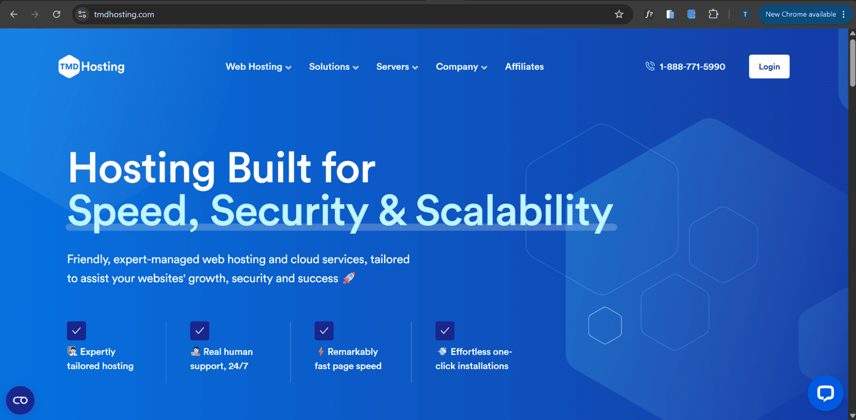Click the checkmark above Real human support
The width and height of the screenshot is (856, 420).
pos(200,331)
